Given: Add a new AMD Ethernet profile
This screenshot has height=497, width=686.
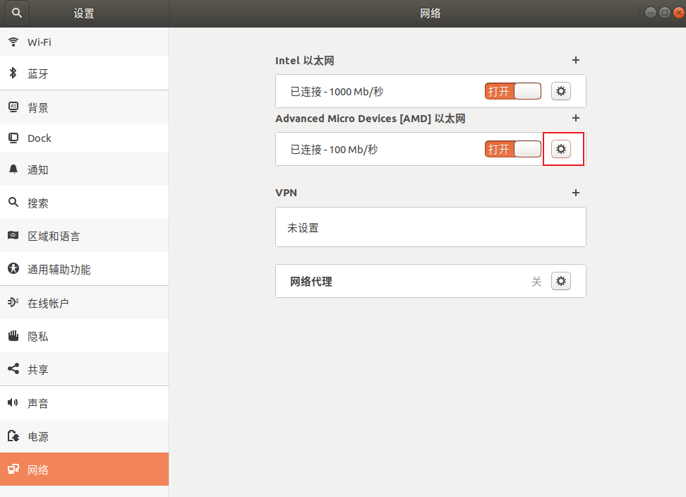Looking at the screenshot, I should [x=576, y=118].
